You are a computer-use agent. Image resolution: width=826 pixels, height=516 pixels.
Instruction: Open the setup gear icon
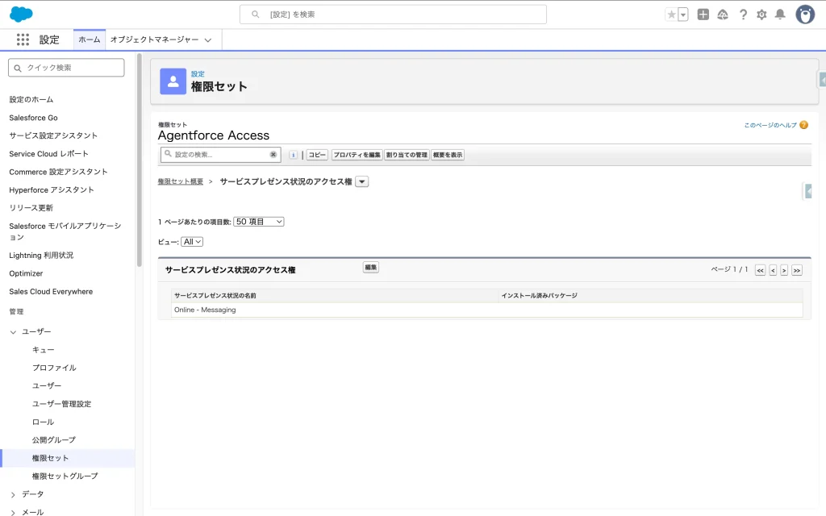coord(761,15)
